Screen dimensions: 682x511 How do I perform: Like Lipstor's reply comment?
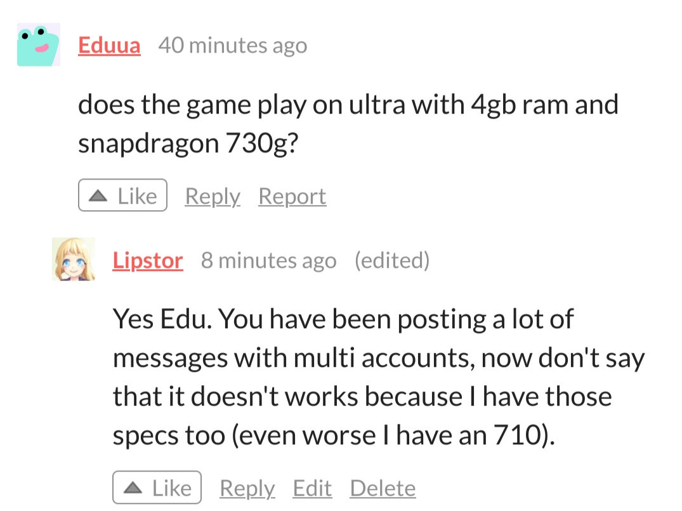coord(157,488)
